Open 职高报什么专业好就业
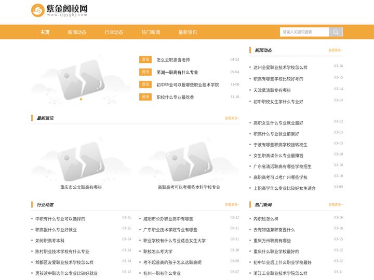Viewport: 374px width, 280px height. (56, 230)
